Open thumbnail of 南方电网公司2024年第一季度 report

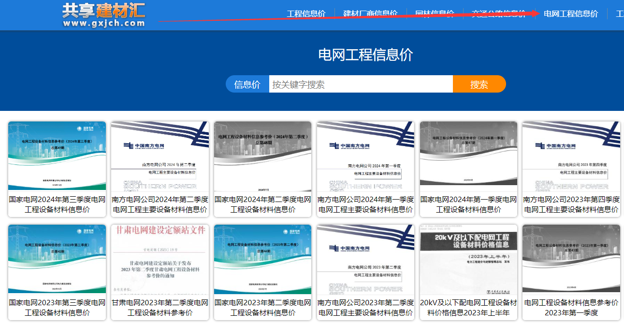[x=366, y=156]
